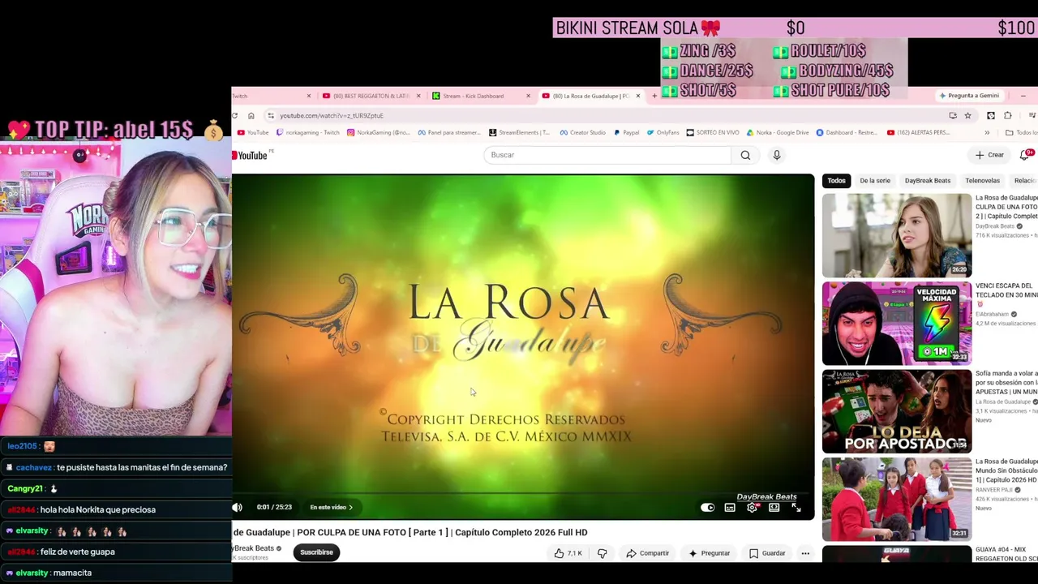The width and height of the screenshot is (1038, 584).
Task: Close the La Rosa de Guadalupe tab
Action: pos(638,96)
